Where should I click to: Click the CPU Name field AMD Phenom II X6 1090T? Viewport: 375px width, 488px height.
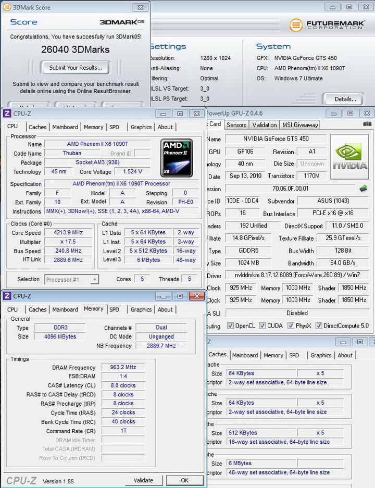[97, 144]
